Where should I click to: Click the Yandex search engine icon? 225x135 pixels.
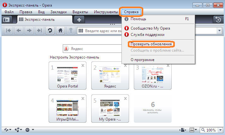click(x=66, y=49)
